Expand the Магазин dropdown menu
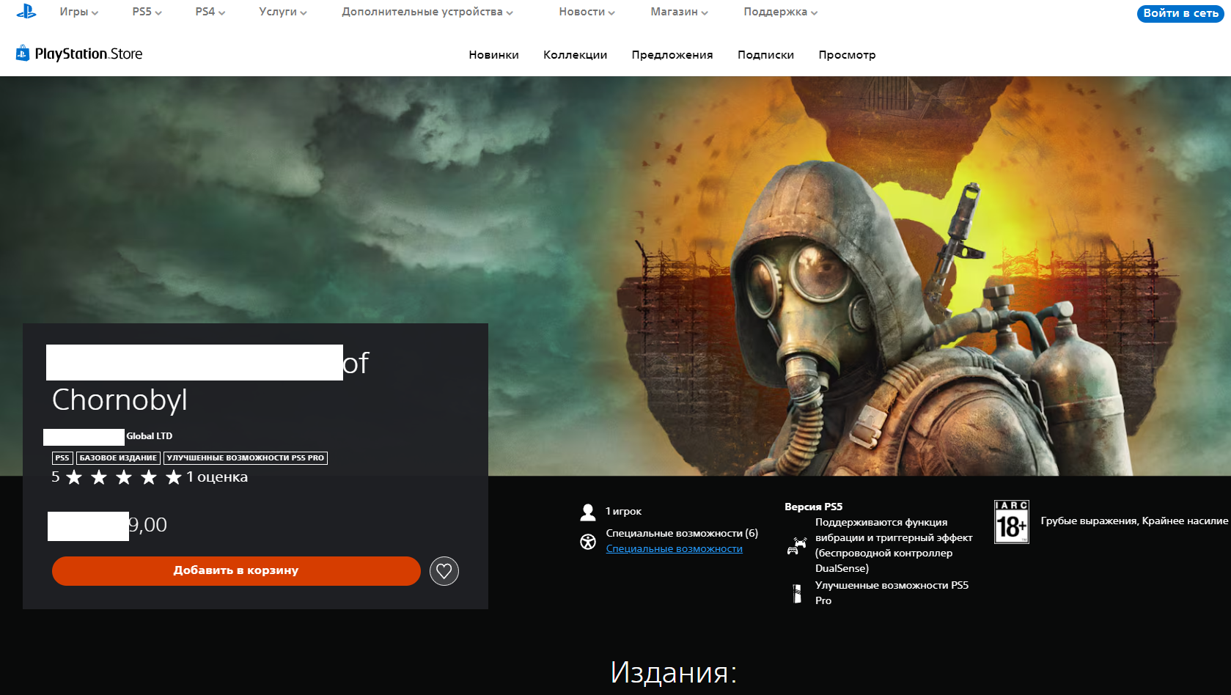This screenshot has height=695, width=1231. point(680,12)
